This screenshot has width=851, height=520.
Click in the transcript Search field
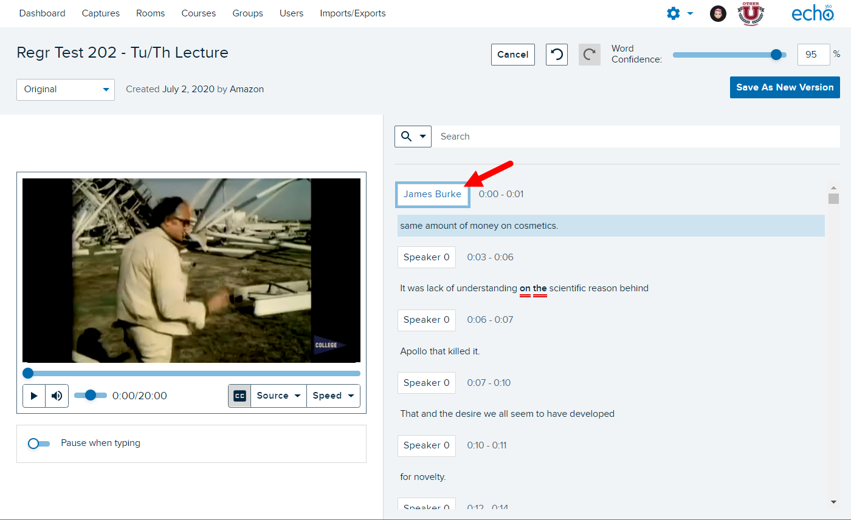pos(635,137)
